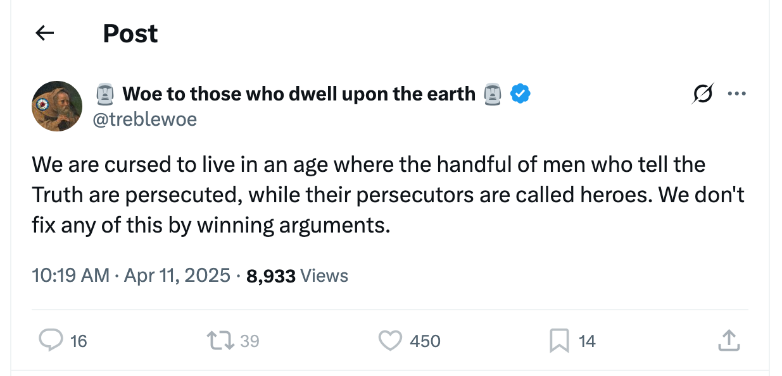This screenshot has height=376, width=782.
Task: Click the blue verified checkmark badge
Action: click(520, 94)
